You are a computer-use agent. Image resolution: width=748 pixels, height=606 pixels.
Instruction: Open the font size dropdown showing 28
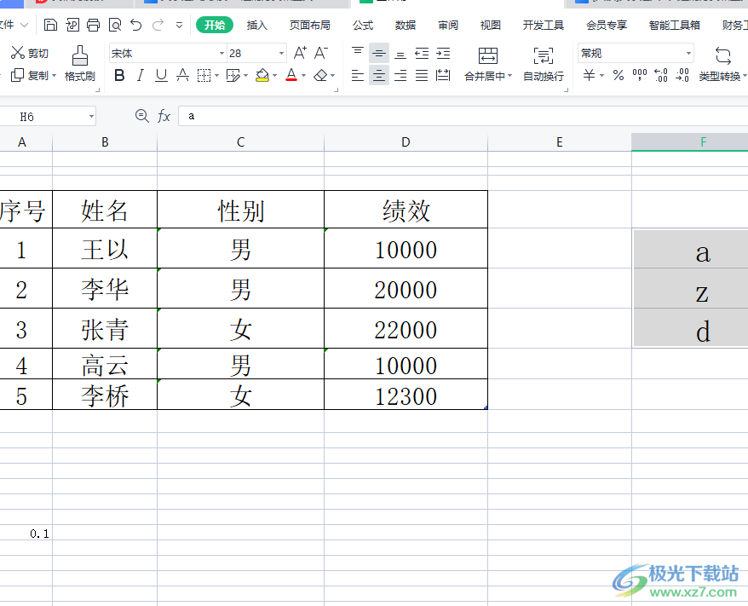(281, 54)
